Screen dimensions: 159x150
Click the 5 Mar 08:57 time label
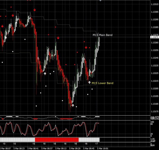click(x=47, y=148)
